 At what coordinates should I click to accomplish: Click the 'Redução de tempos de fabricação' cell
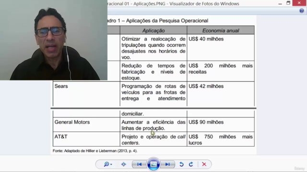pyautogui.click(x=153, y=71)
